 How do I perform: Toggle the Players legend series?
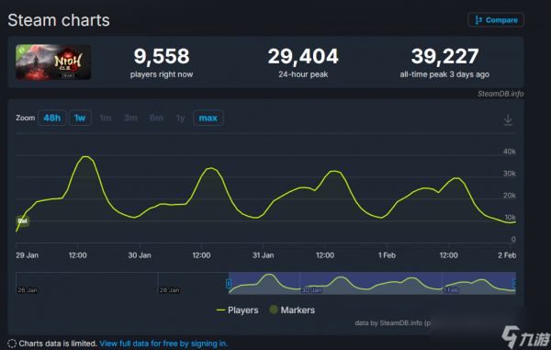coord(238,310)
